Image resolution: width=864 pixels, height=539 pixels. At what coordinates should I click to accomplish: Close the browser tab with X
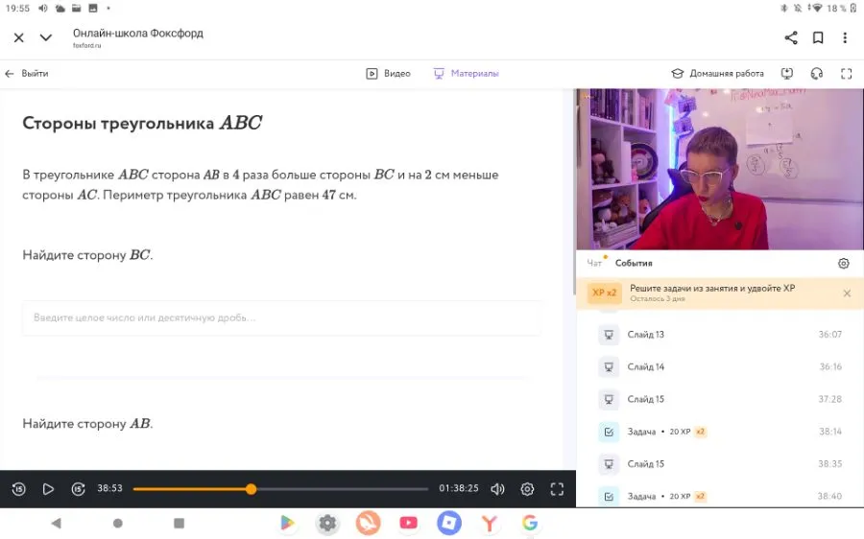(x=19, y=37)
